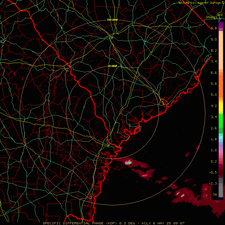
Task: Click the 1.0 value on the color scale
Action: click(214, 150)
